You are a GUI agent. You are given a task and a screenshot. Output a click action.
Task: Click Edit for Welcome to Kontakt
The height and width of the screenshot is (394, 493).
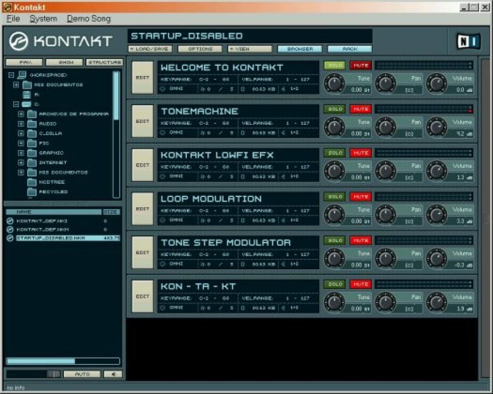tap(143, 78)
